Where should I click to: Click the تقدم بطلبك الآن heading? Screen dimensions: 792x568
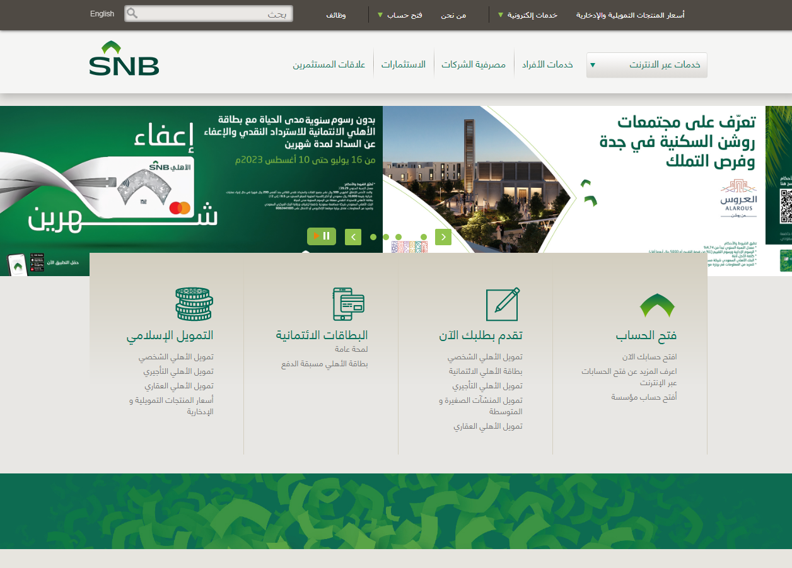click(x=480, y=335)
